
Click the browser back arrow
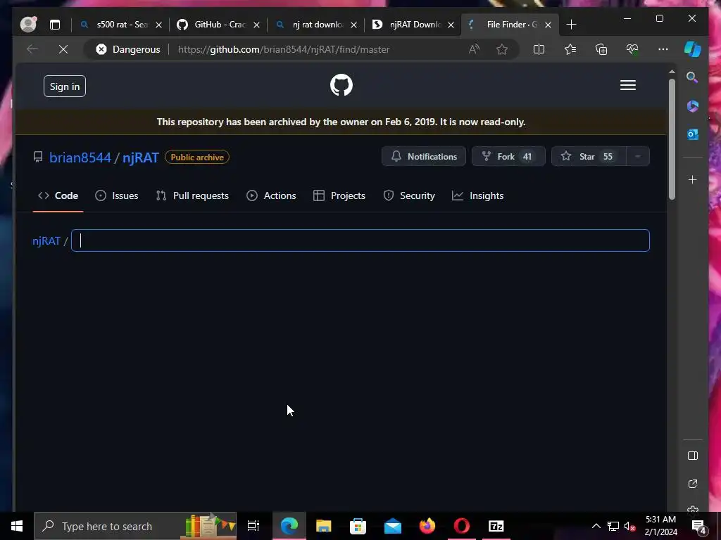coord(32,49)
